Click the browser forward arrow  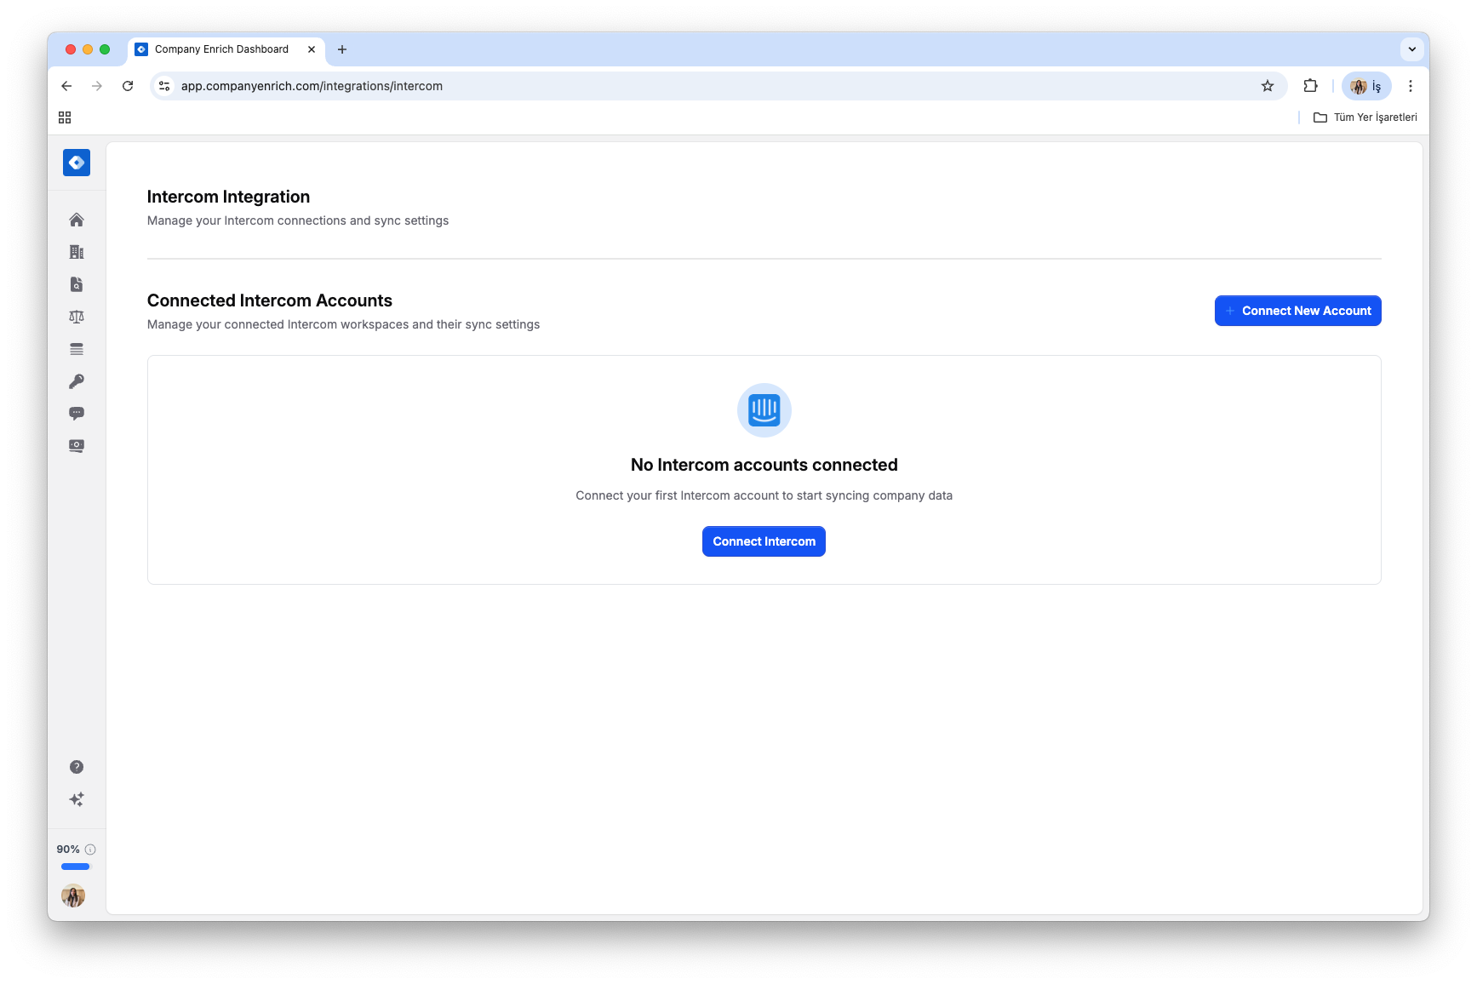click(x=97, y=86)
